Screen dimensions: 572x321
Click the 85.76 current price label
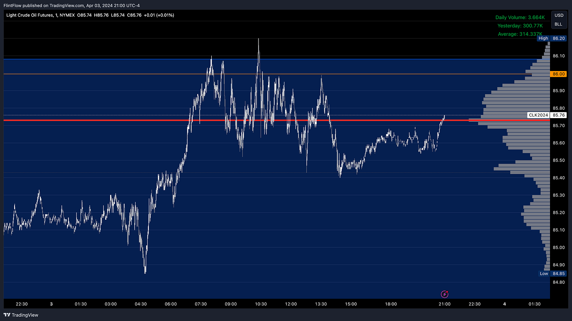coord(558,115)
